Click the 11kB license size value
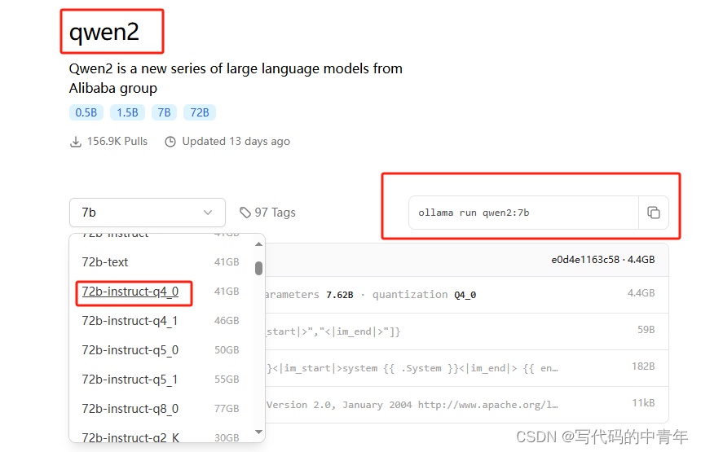The width and height of the screenshot is (701, 452). click(643, 403)
